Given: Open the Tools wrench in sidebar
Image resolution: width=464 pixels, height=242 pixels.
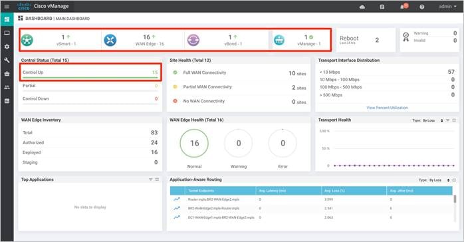Looking at the screenshot, I should tap(7, 60).
